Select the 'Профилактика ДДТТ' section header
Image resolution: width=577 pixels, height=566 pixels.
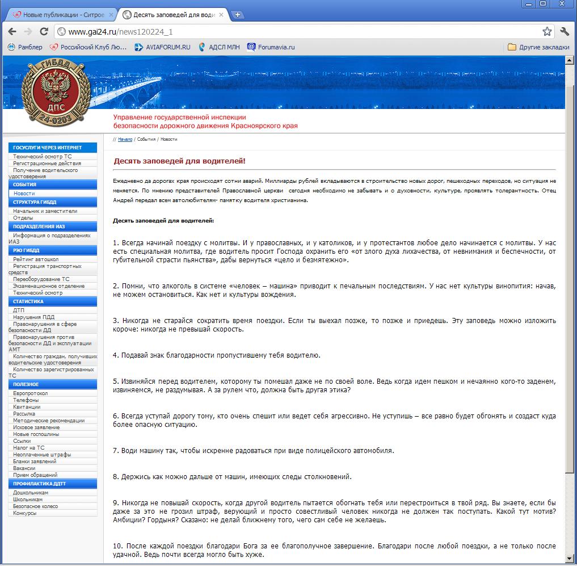click(53, 484)
